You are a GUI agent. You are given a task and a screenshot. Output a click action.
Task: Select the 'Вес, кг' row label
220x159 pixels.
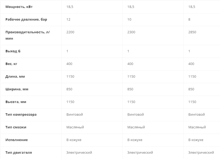11,64
